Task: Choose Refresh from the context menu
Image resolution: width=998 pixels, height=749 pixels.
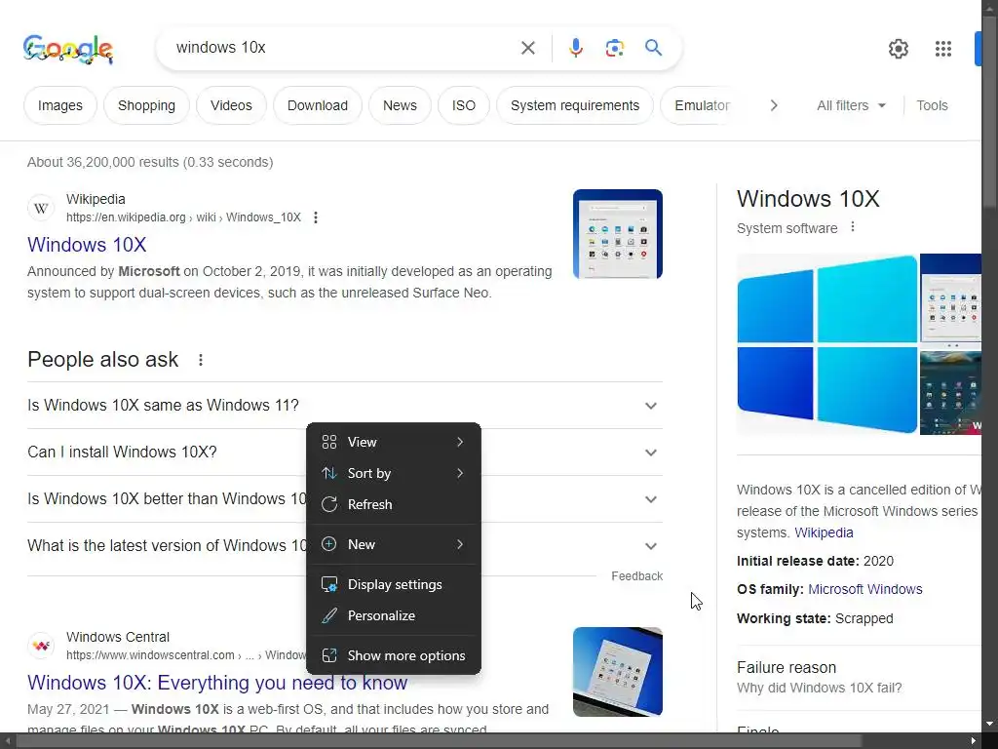Action: pyautogui.click(x=394, y=504)
